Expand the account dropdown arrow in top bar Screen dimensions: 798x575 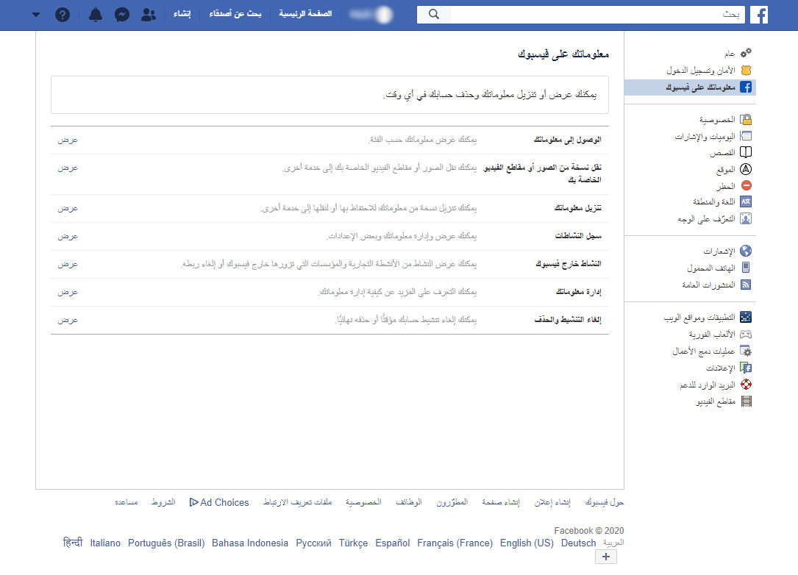click(x=37, y=15)
